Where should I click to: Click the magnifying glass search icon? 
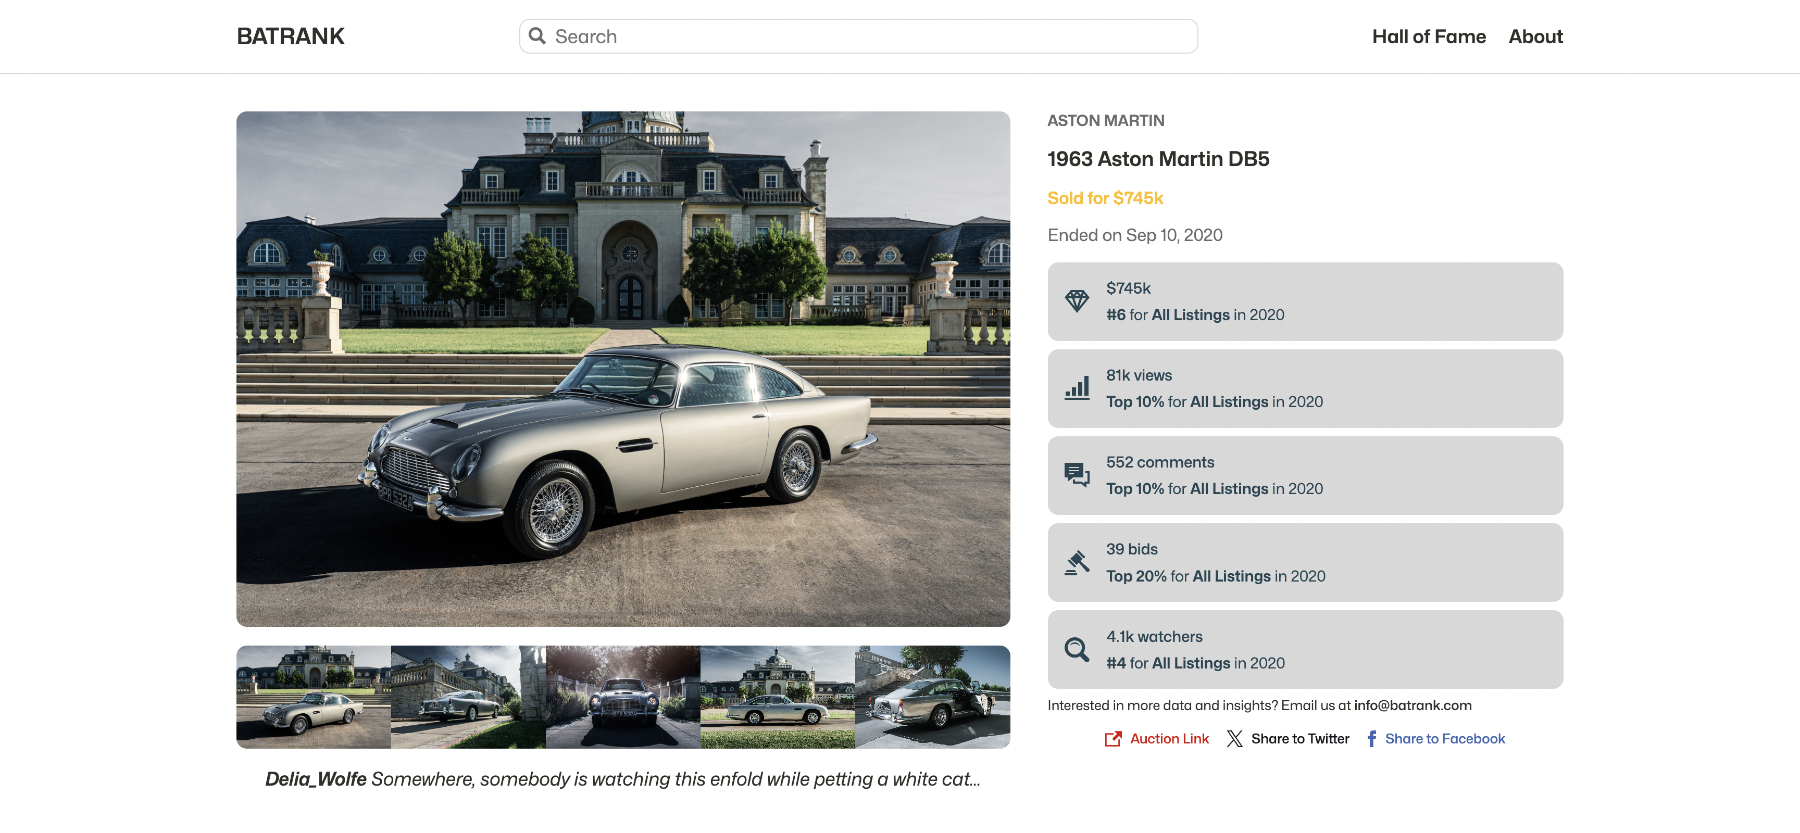pyautogui.click(x=536, y=35)
